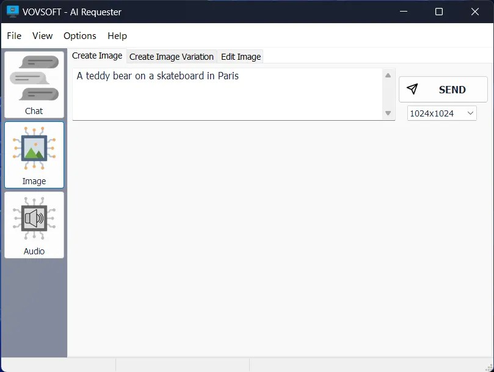Switch to the Create Image Variation tab

(171, 56)
